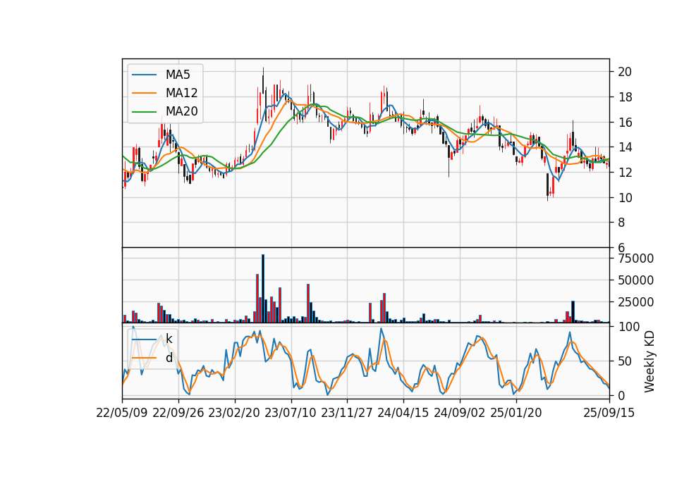Click the 25/01/20 date label
The height and width of the screenshot is (486, 677).
click(516, 413)
